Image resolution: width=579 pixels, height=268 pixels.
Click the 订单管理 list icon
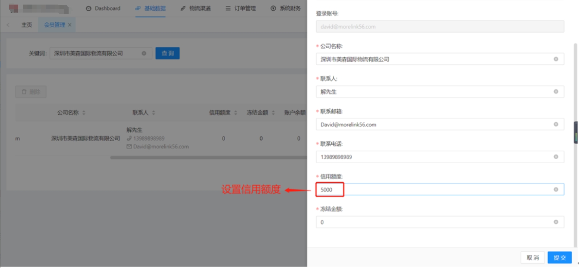coord(229,8)
